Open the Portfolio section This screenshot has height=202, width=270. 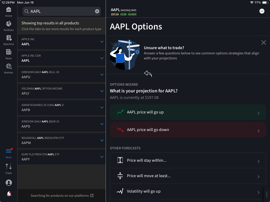8,26
